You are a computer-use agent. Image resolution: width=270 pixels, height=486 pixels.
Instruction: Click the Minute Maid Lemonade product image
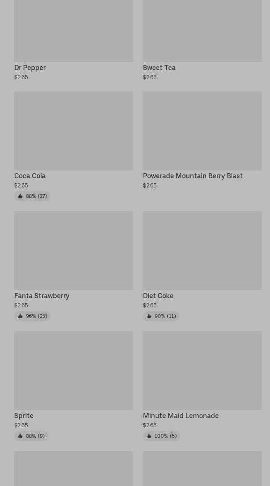pos(202,371)
